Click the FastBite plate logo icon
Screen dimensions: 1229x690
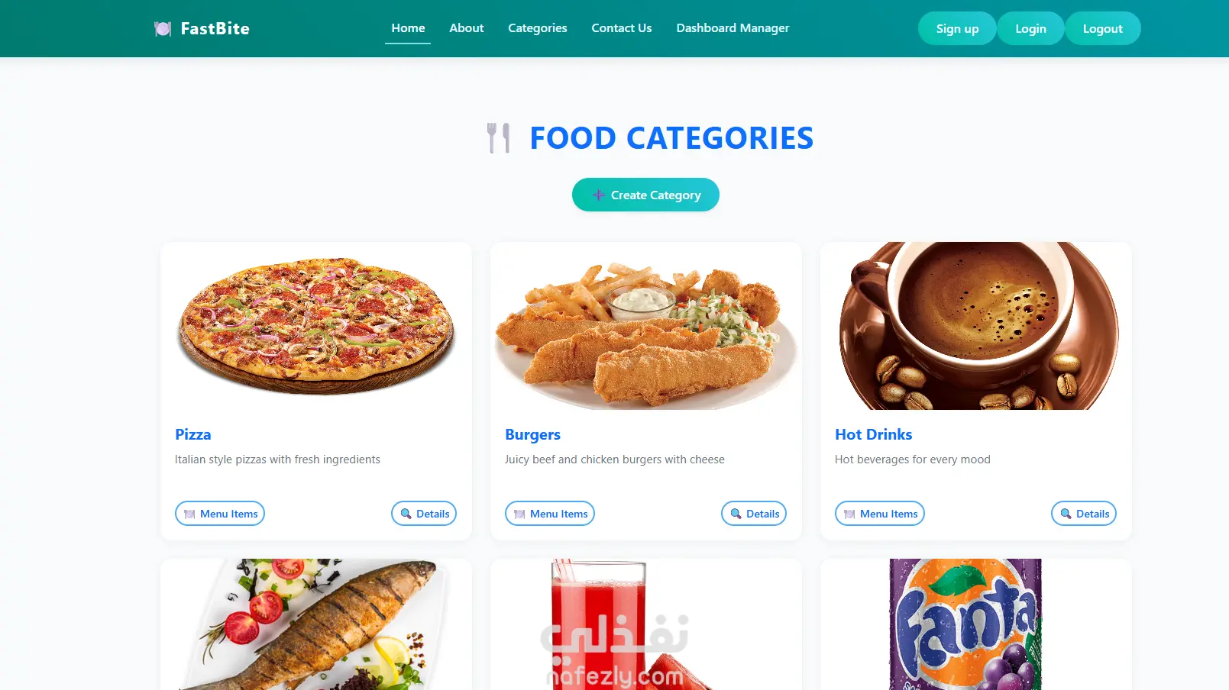(163, 29)
